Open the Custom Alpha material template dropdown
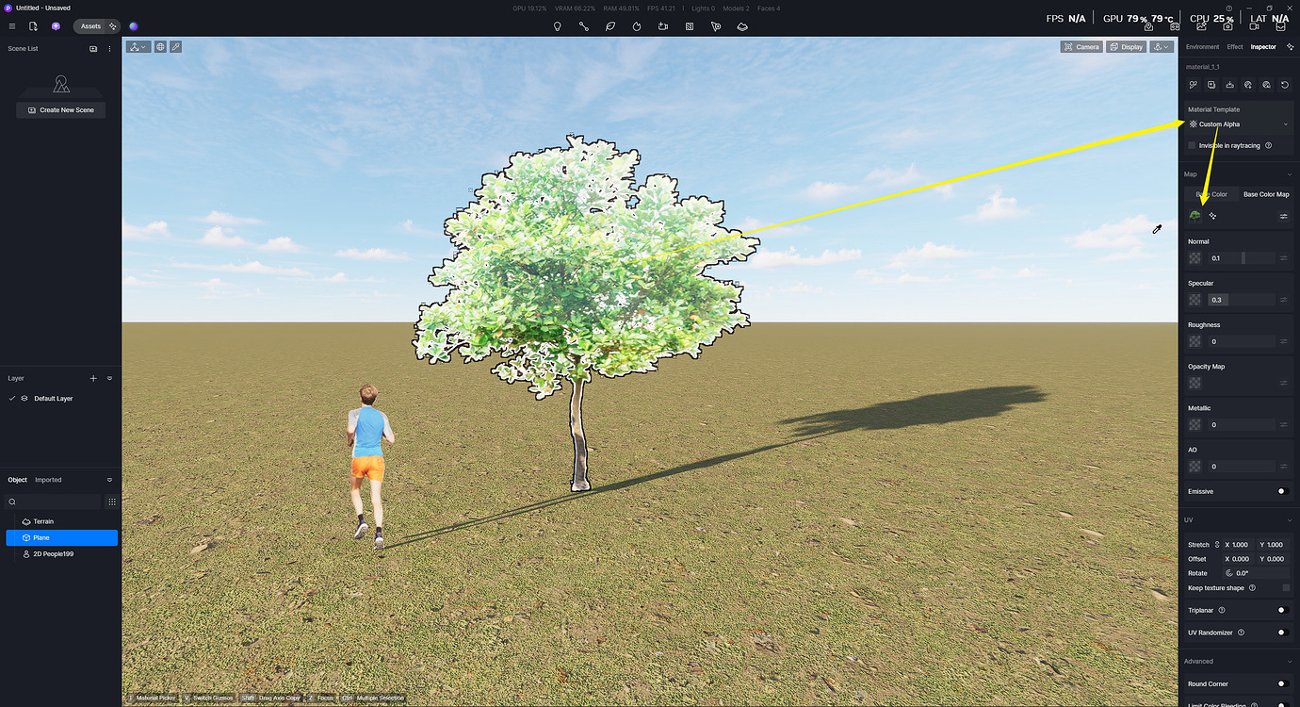 click(x=1239, y=123)
